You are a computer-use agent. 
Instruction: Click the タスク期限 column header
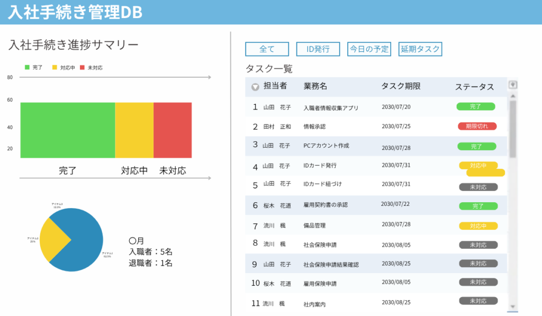401,86
